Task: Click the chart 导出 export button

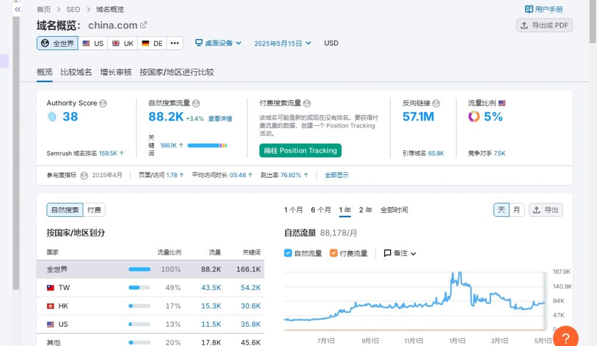Action: (546, 210)
